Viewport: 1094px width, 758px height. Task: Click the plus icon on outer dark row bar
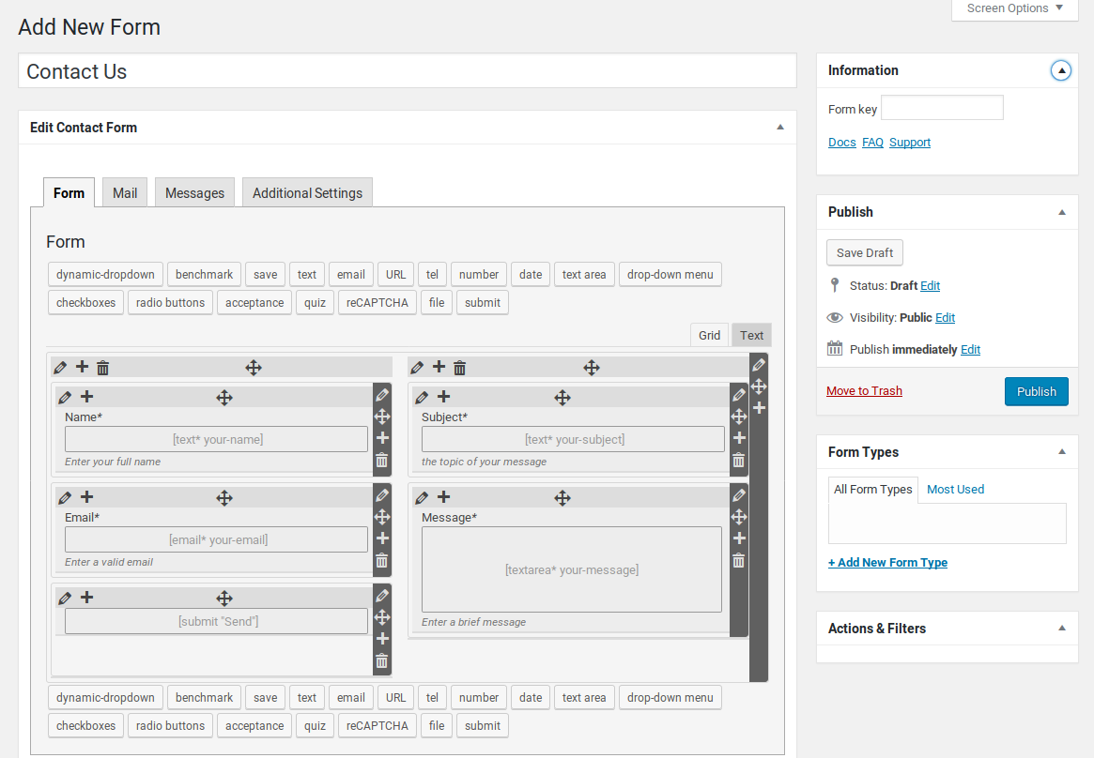pos(759,407)
